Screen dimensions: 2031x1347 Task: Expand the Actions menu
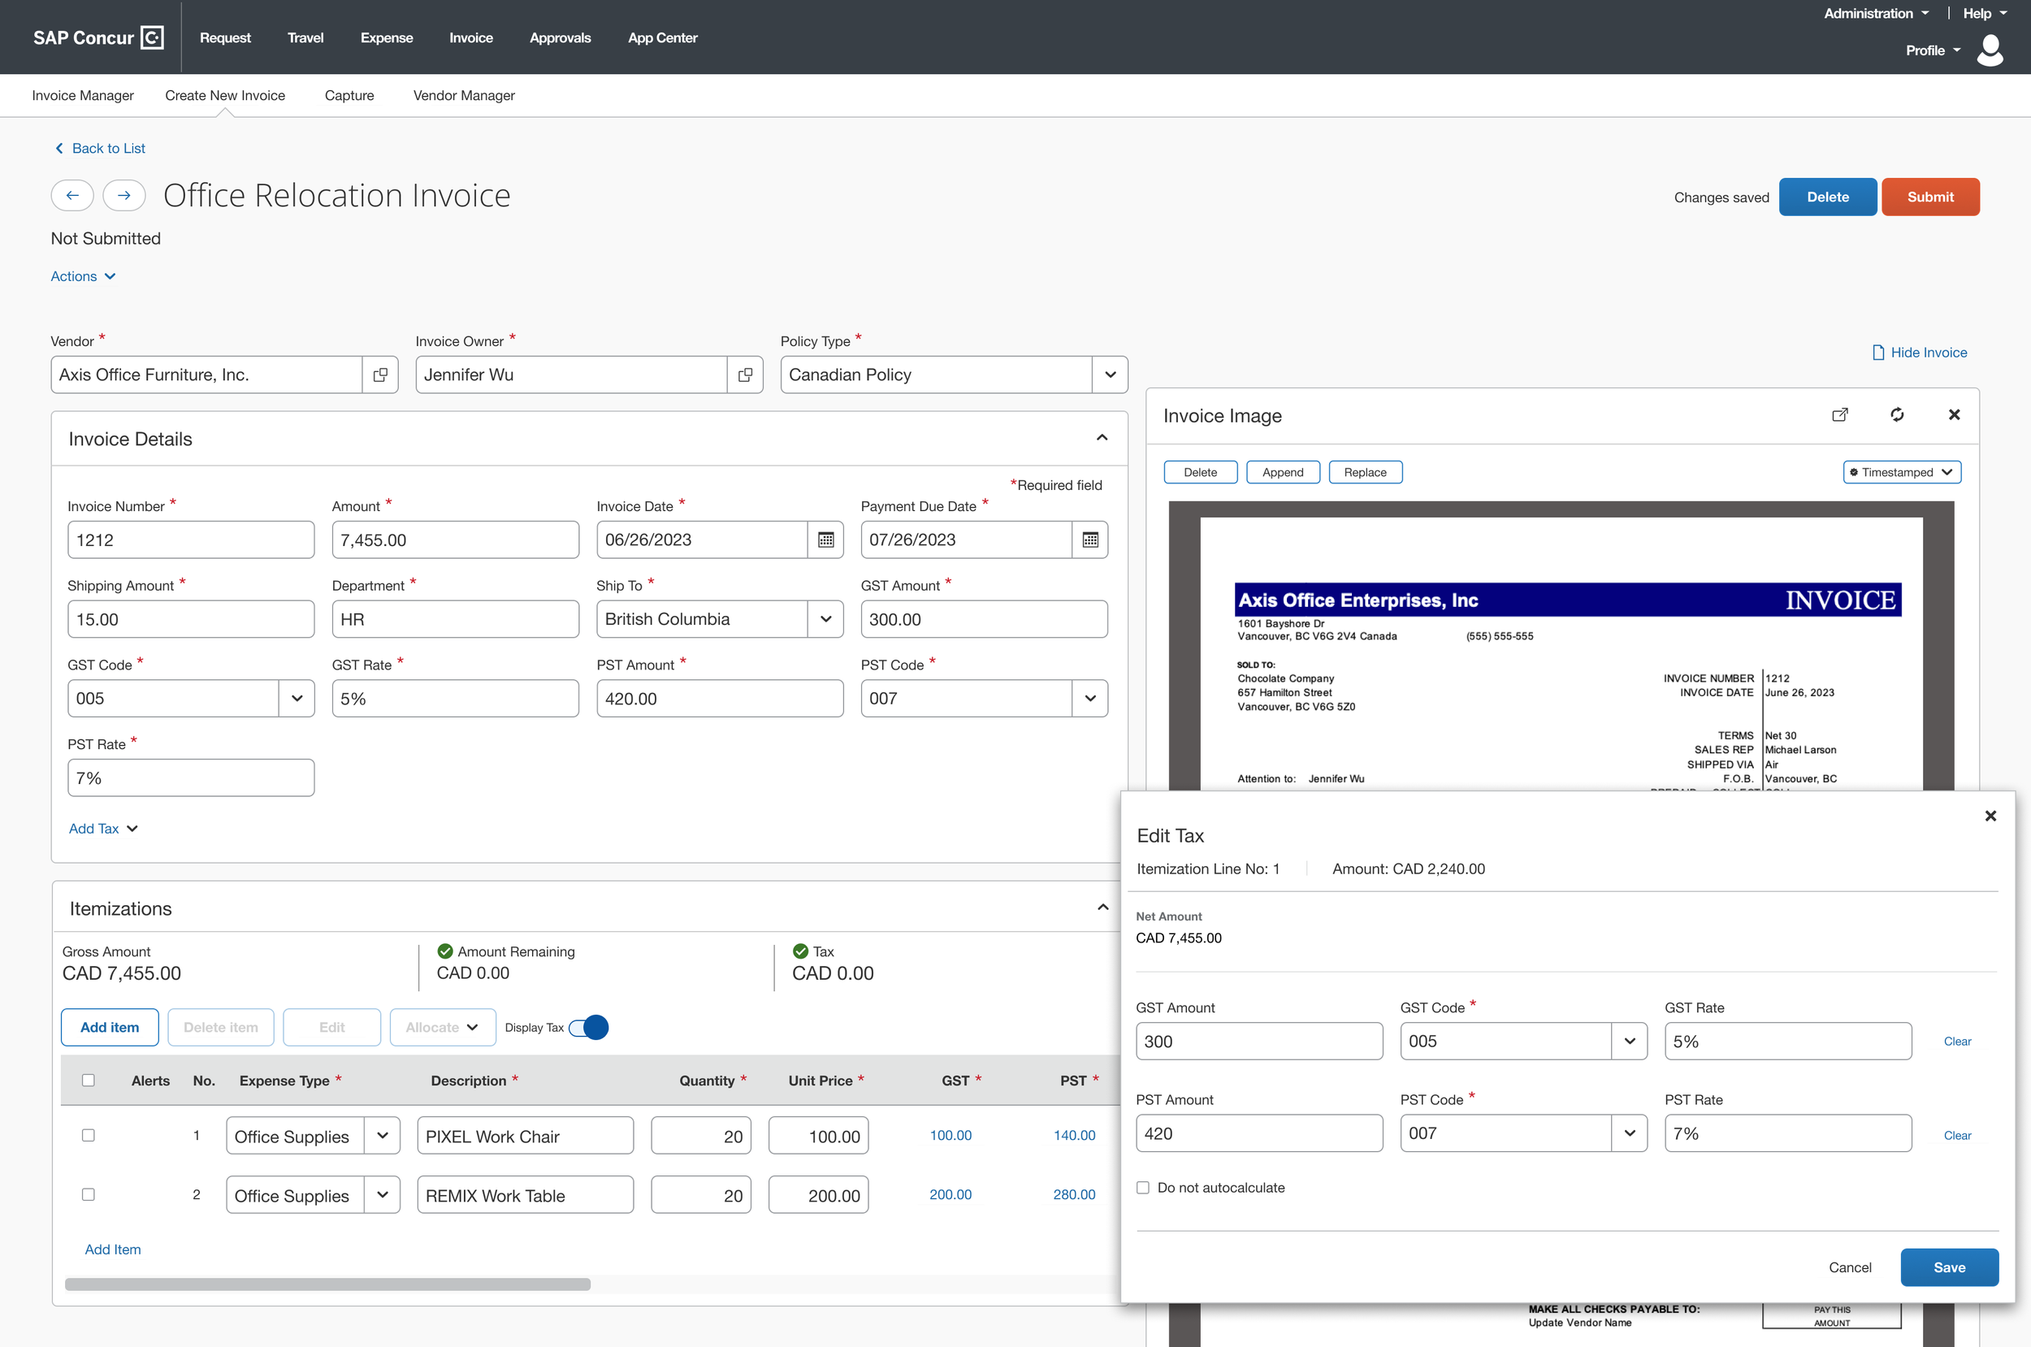pos(84,275)
